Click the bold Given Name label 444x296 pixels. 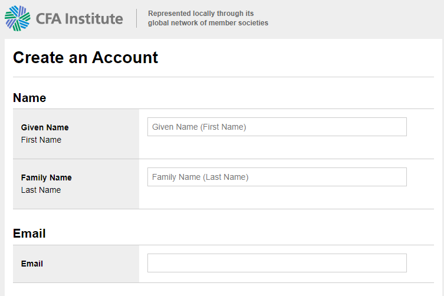click(45, 127)
